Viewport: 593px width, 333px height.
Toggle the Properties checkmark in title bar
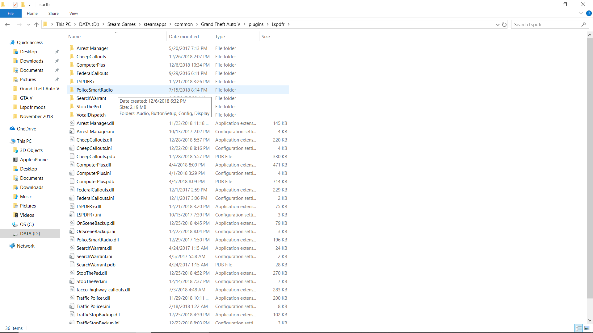pyautogui.click(x=15, y=4)
